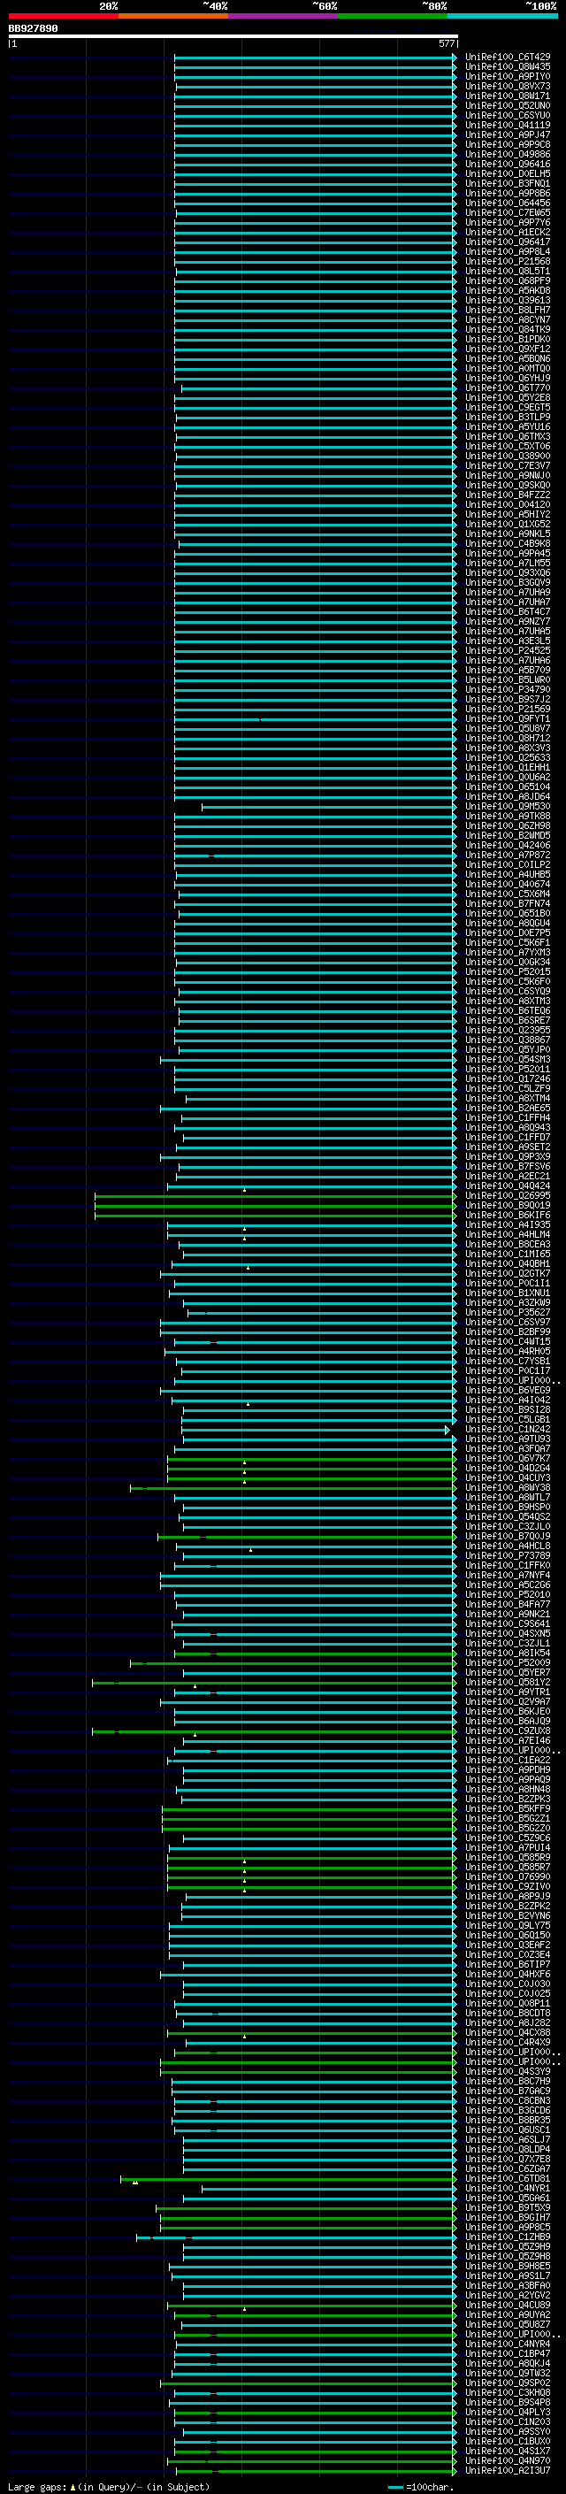
Task: Select the UniRef100_Q41119 label
Action: click(x=508, y=125)
